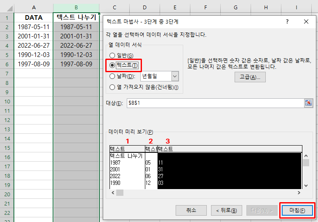Click the preview horizontal scrollbar thumb
The image size is (318, 222).
point(120,192)
